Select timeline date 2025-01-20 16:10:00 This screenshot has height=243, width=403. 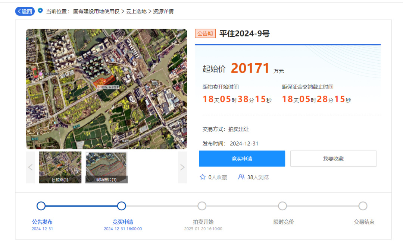[x=203, y=228]
